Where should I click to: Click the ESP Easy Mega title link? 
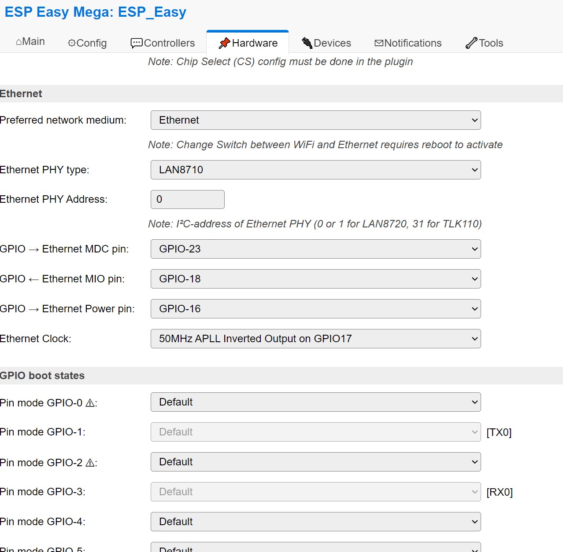(96, 12)
